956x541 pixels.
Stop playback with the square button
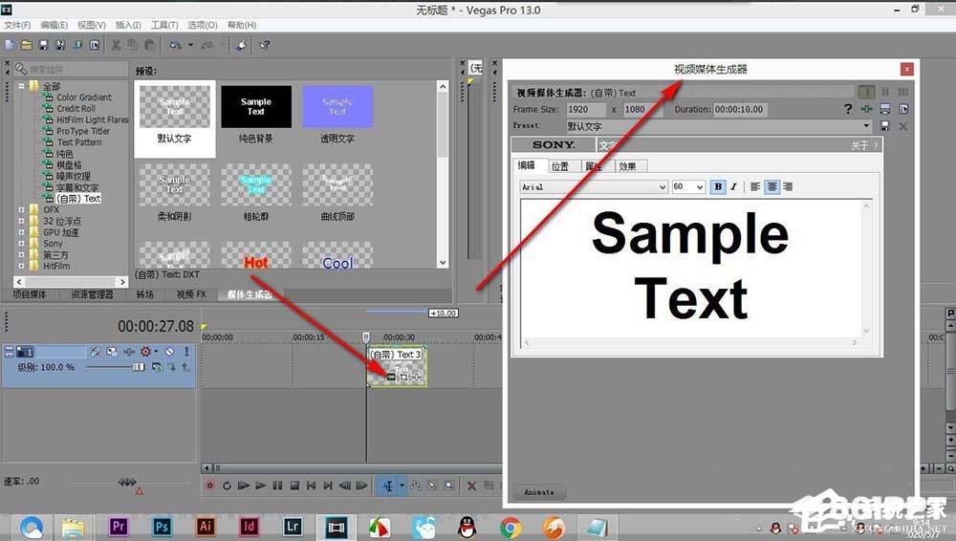[x=294, y=486]
